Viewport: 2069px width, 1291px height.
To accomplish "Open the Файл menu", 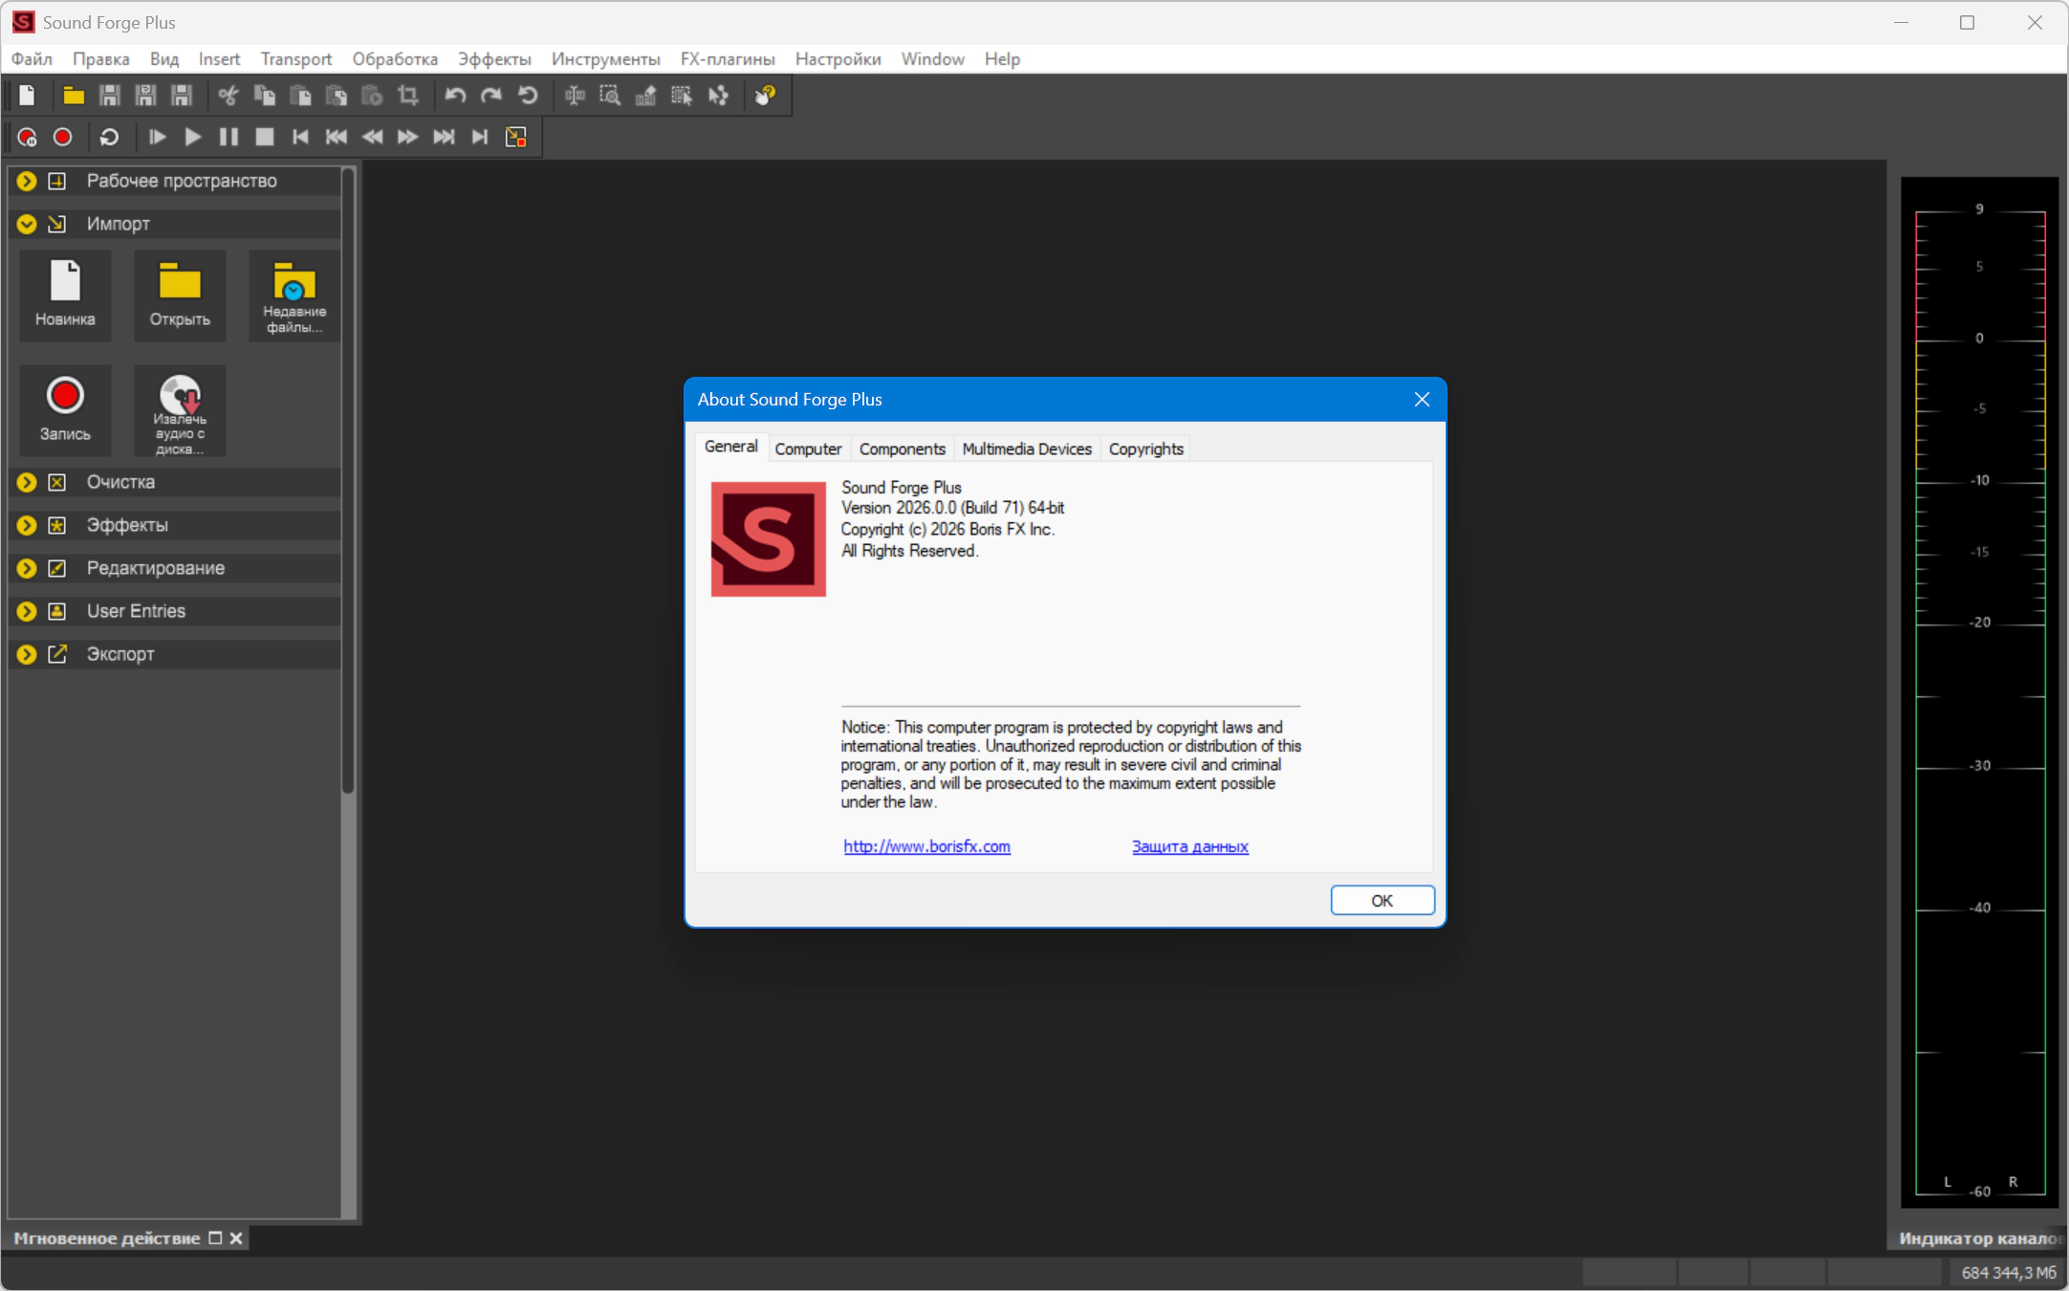I will pos(32,59).
